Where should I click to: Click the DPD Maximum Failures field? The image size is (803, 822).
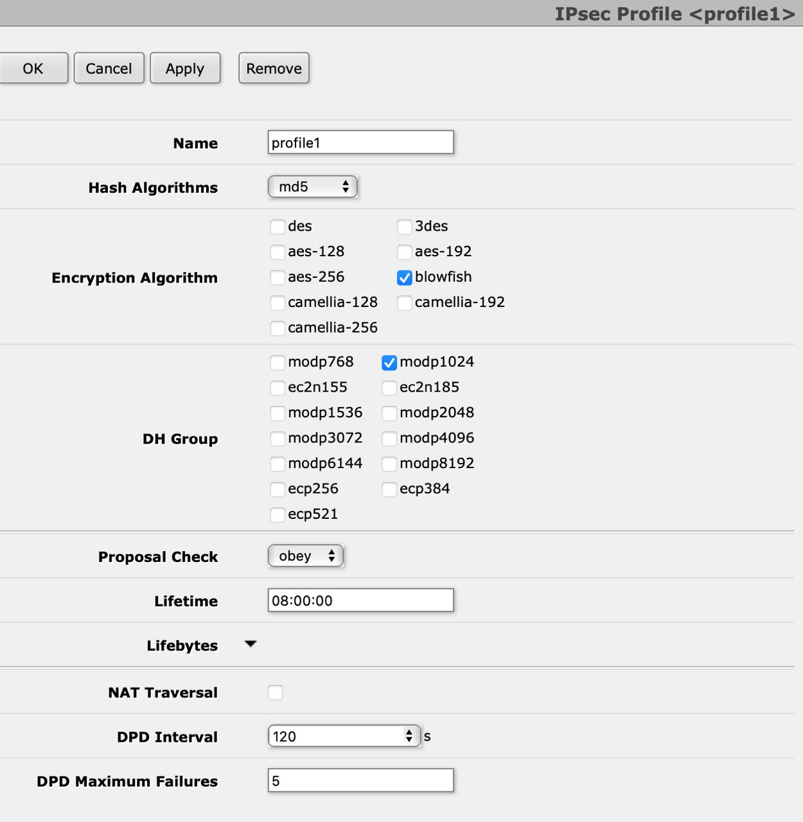click(360, 781)
